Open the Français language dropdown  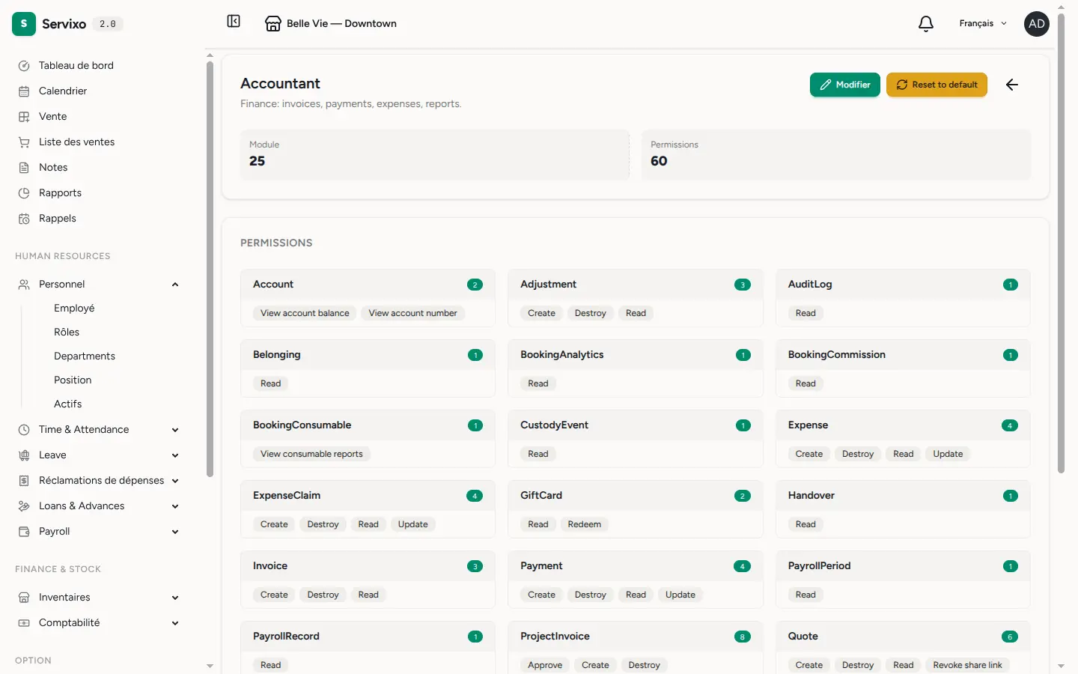(983, 24)
